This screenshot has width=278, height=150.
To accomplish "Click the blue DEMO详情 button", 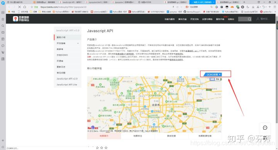I will point(213,74).
